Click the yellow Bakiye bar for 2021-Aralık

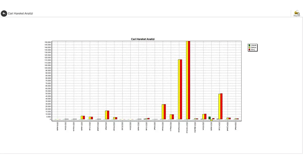pos(82,118)
